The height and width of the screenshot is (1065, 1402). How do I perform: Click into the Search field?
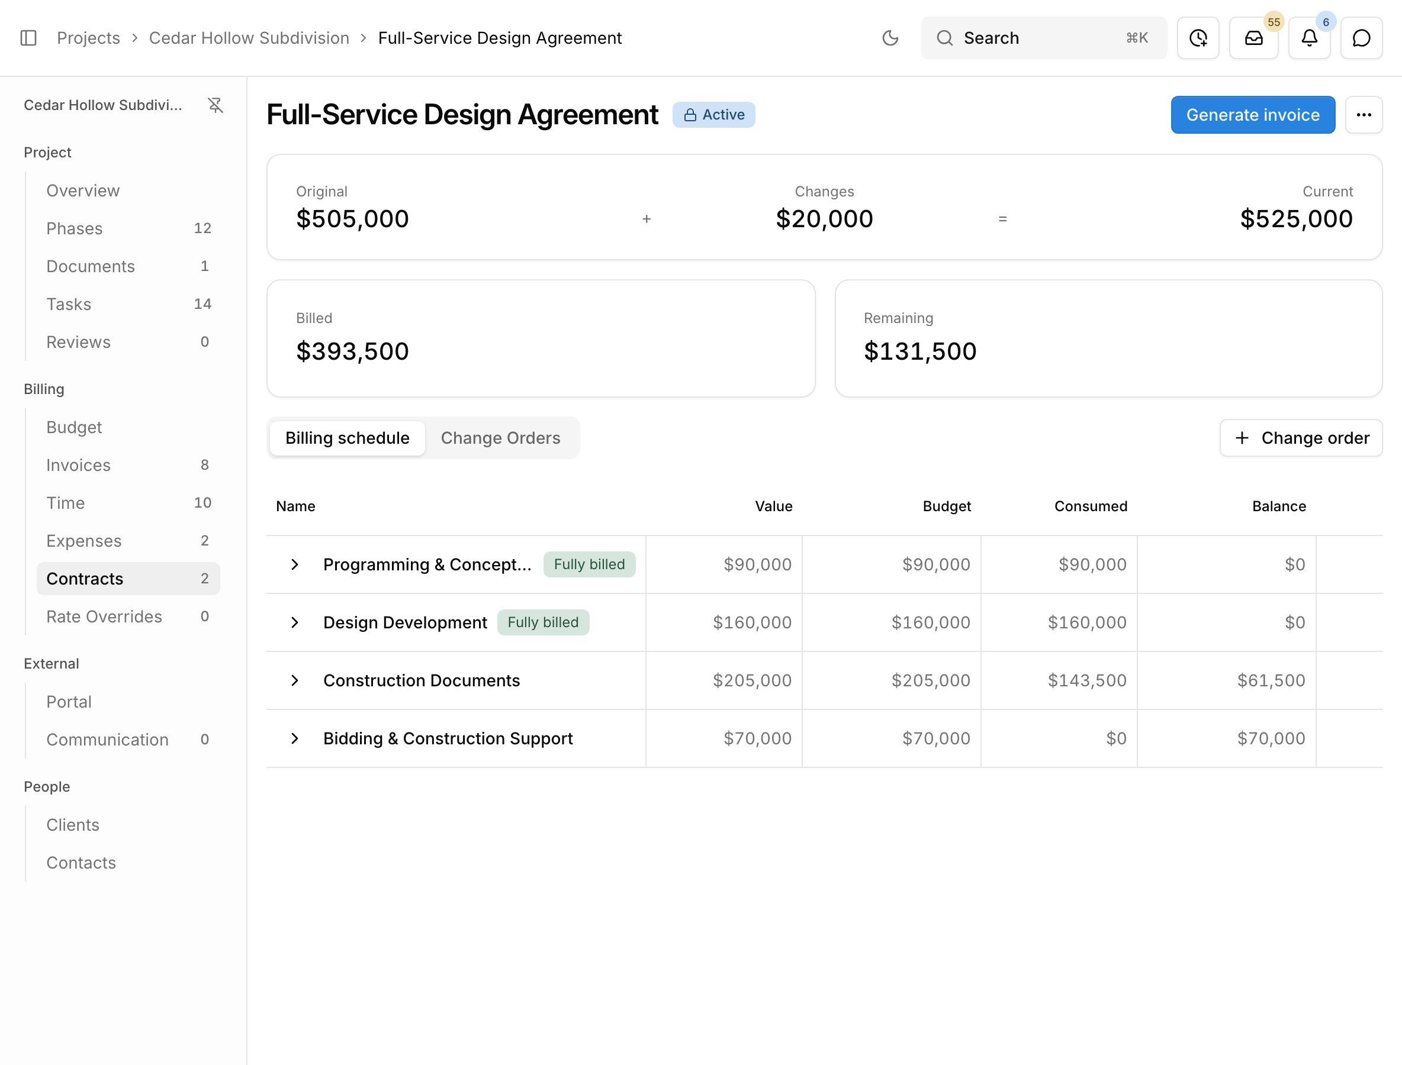(x=1044, y=38)
